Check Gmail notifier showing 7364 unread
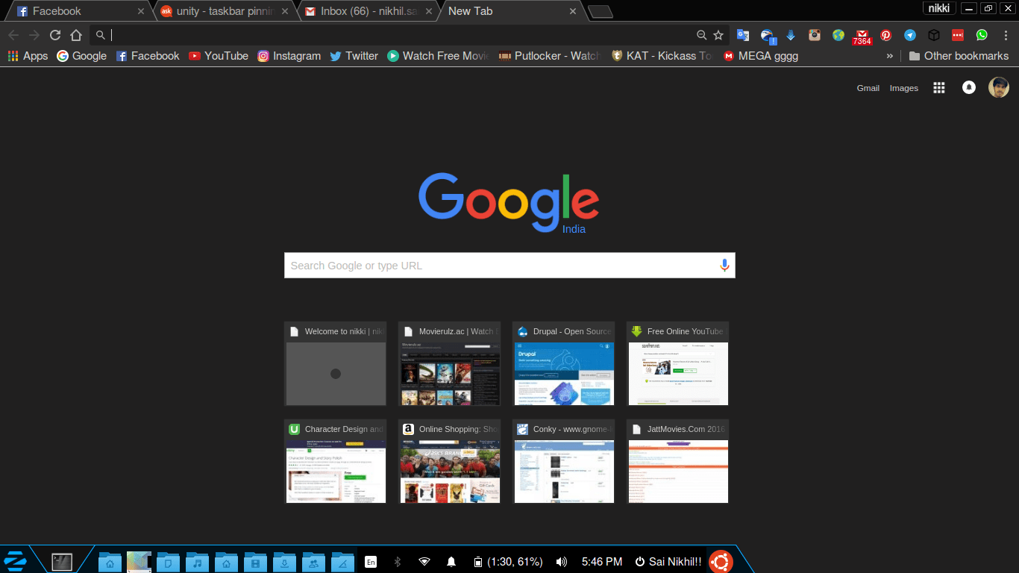The image size is (1019, 573). [x=862, y=34]
